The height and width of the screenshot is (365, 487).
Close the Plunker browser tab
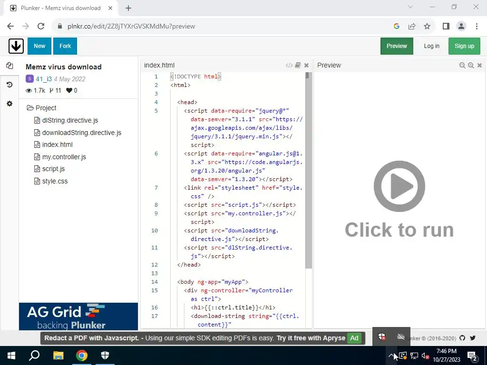[x=110, y=8]
